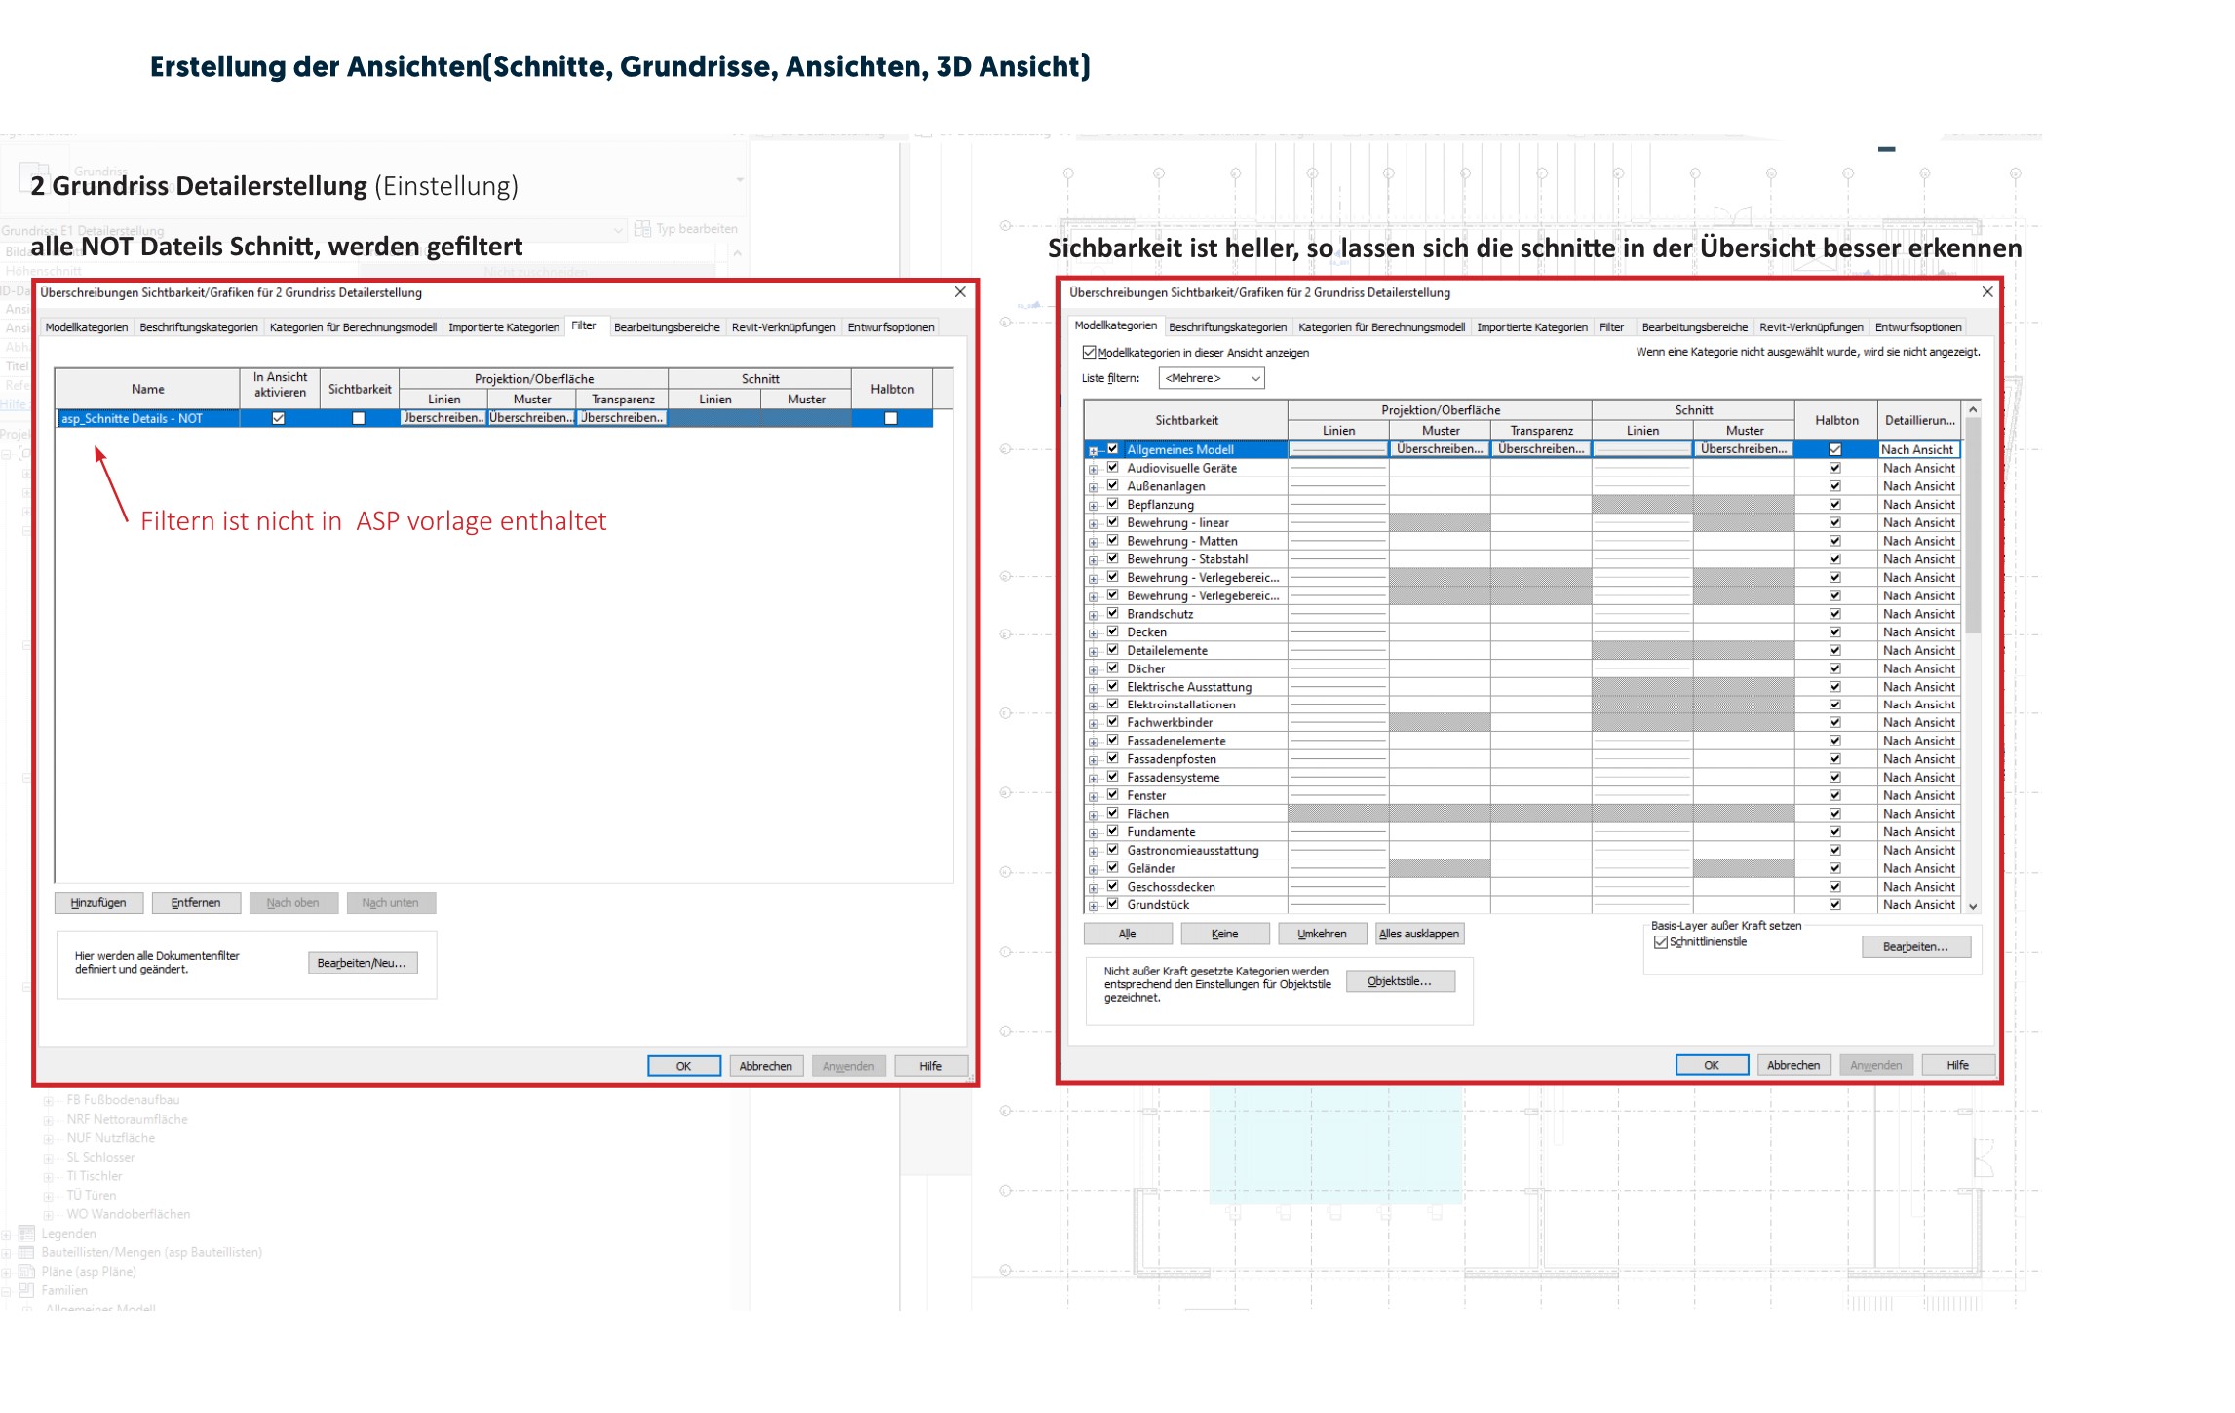
Task: Click Nach Ansicht cell for Flächen
Action: 1918,814
